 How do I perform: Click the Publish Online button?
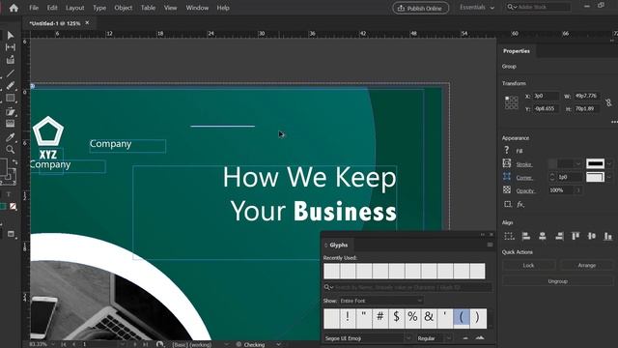[x=421, y=8]
